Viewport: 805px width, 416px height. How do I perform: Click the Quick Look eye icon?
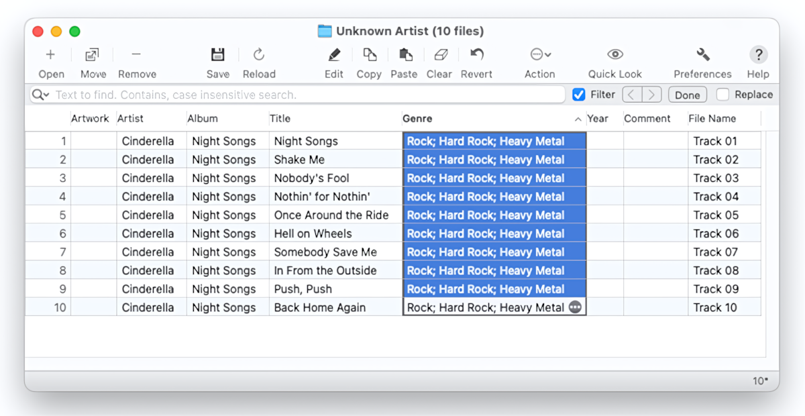[x=615, y=55]
